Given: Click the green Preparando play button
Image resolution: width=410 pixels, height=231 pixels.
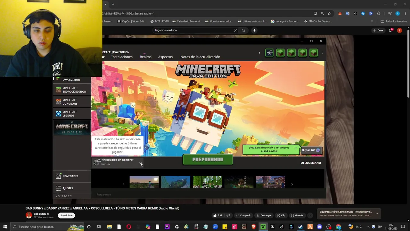Looking at the screenshot, I should pos(208,159).
